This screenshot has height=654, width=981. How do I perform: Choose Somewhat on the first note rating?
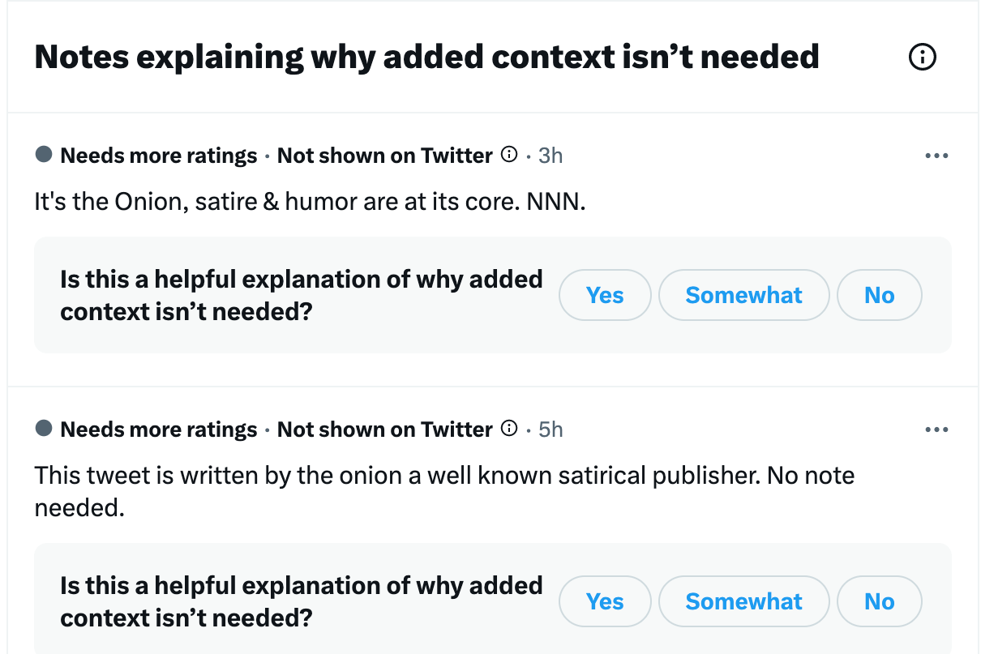743,295
